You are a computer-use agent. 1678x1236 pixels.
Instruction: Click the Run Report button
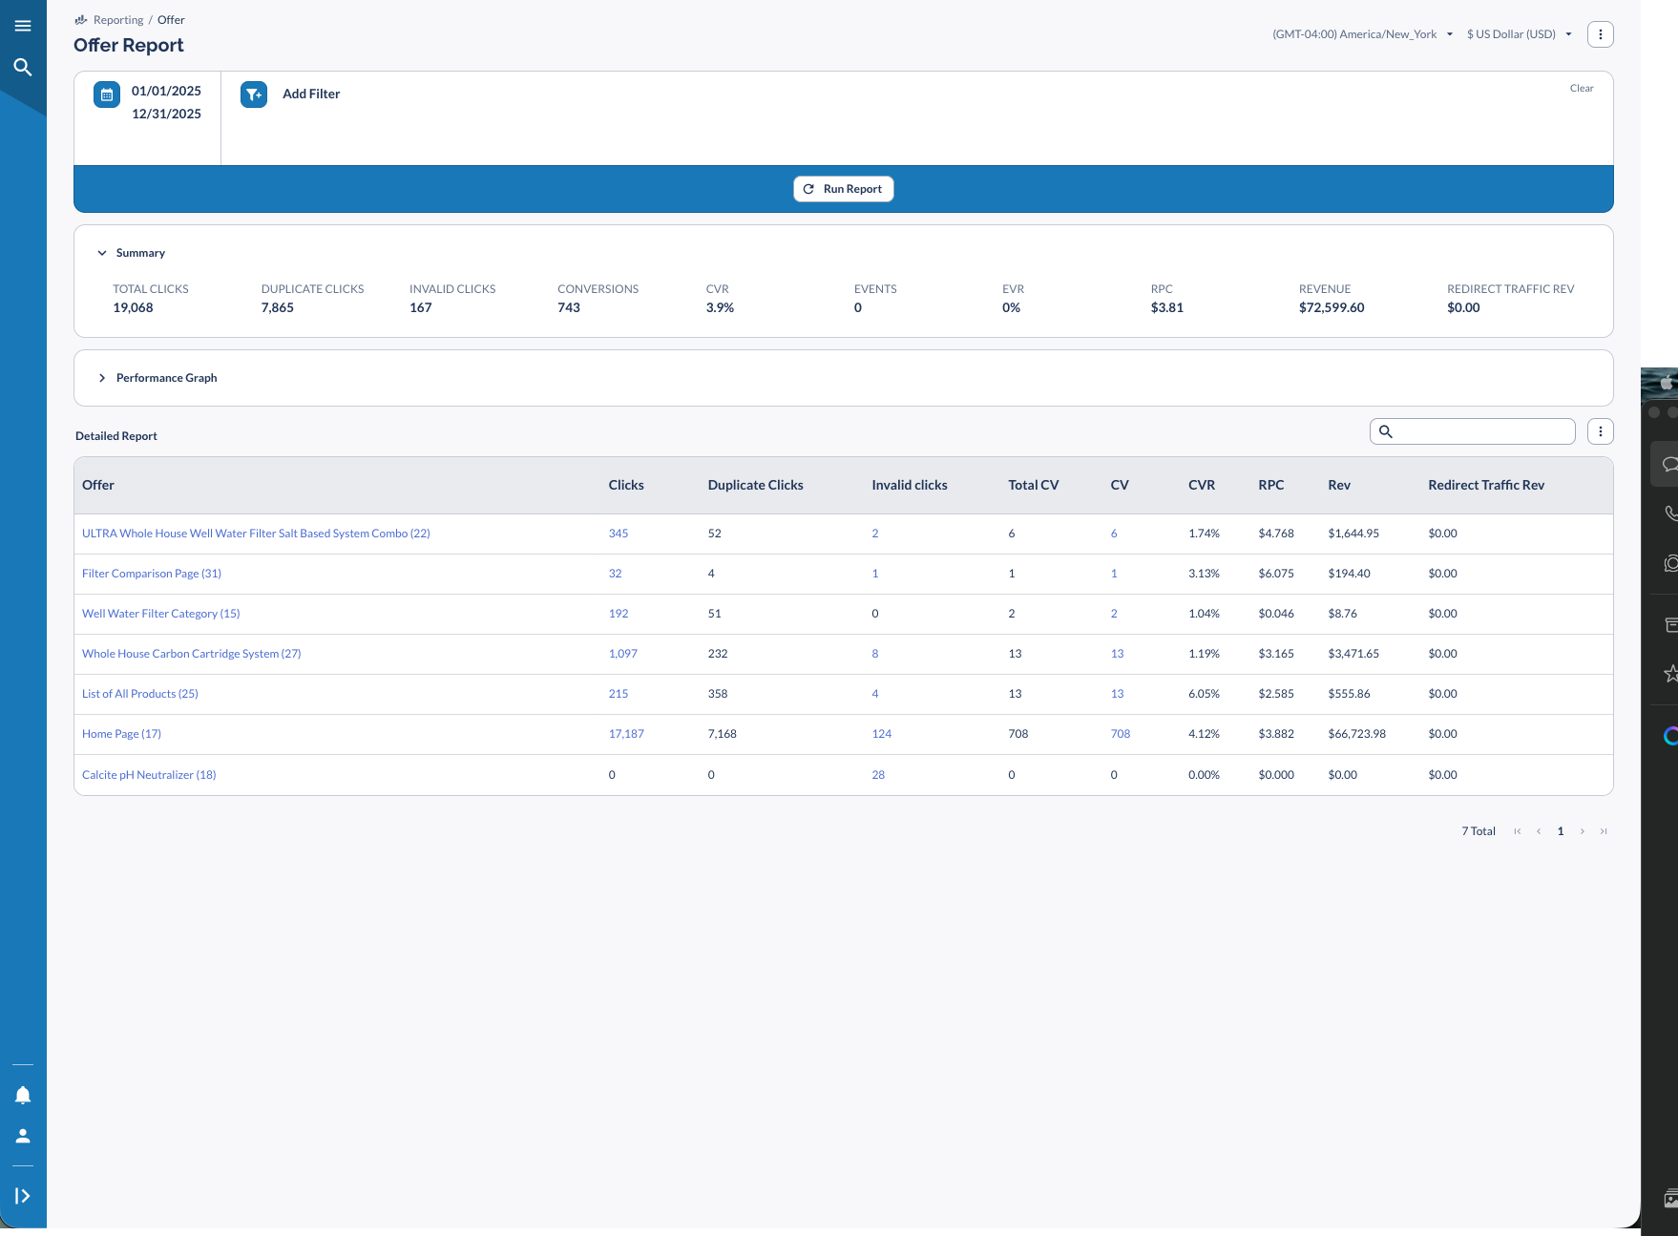coord(843,189)
